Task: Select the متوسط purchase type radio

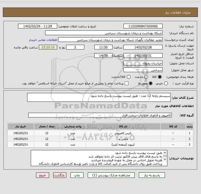Action: [x=151, y=83]
